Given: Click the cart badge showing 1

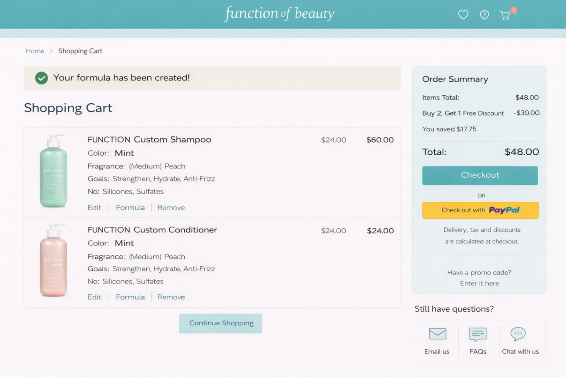Looking at the screenshot, I should (514, 10).
